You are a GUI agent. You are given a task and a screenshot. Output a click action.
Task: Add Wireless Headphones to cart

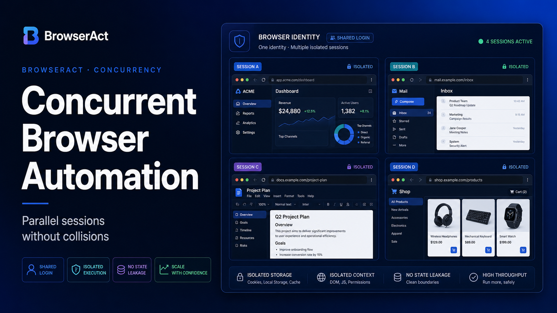pyautogui.click(x=454, y=250)
